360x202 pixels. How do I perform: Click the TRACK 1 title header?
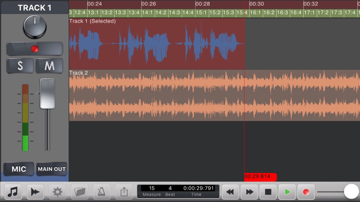(35, 8)
